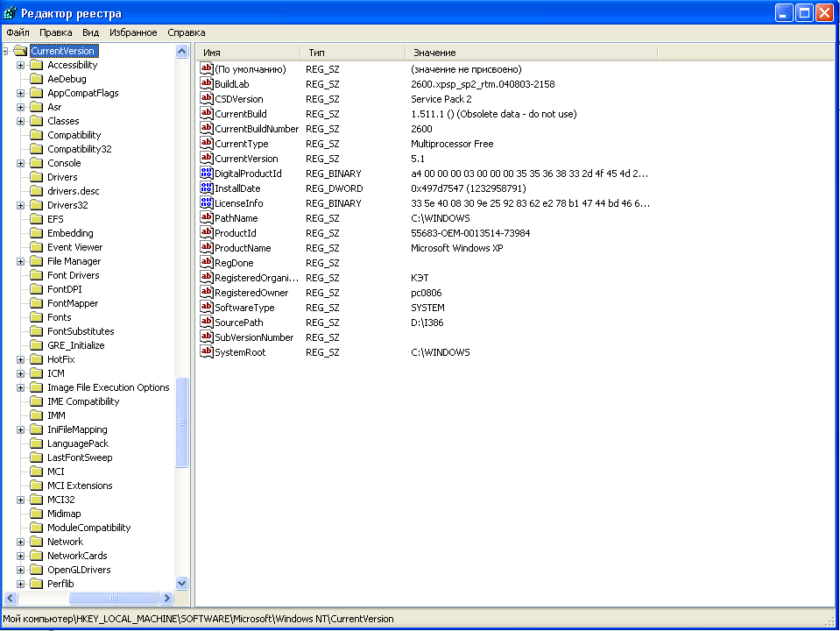This screenshot has width=840, height=631.
Task: Expand the Image File Execution Options key
Action: click(20, 387)
